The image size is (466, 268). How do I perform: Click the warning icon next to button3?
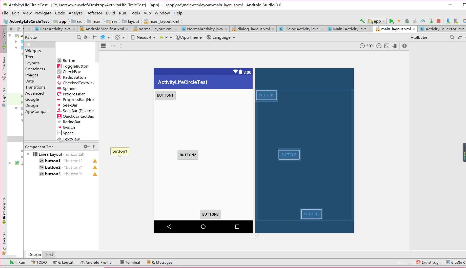[95, 174]
